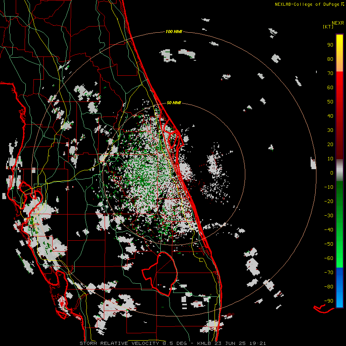This screenshot has height=346, width=346.
Task: Click the 90 tick label on the velocity scale
Action: (330, 45)
